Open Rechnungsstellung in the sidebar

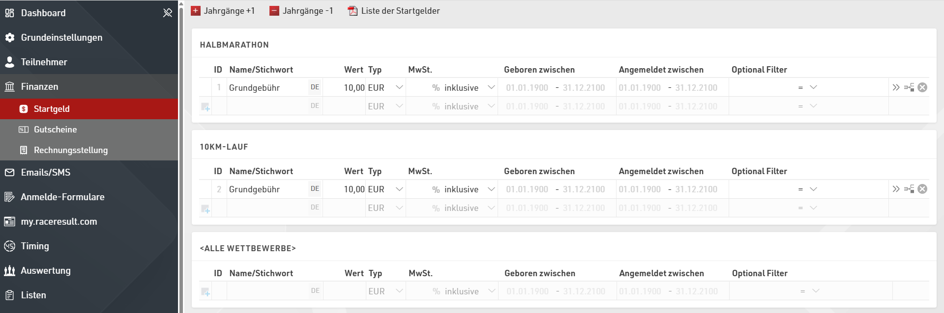coord(70,150)
